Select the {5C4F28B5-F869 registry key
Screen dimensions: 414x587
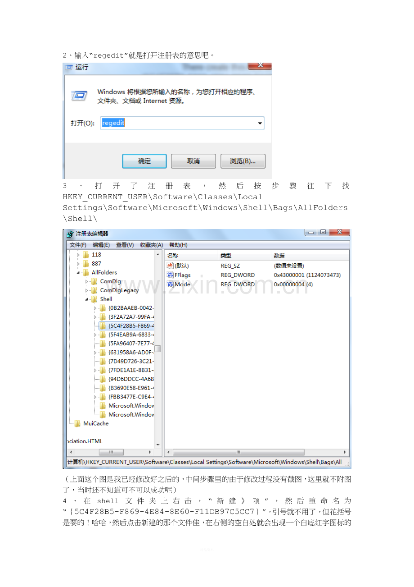pyautogui.click(x=130, y=326)
